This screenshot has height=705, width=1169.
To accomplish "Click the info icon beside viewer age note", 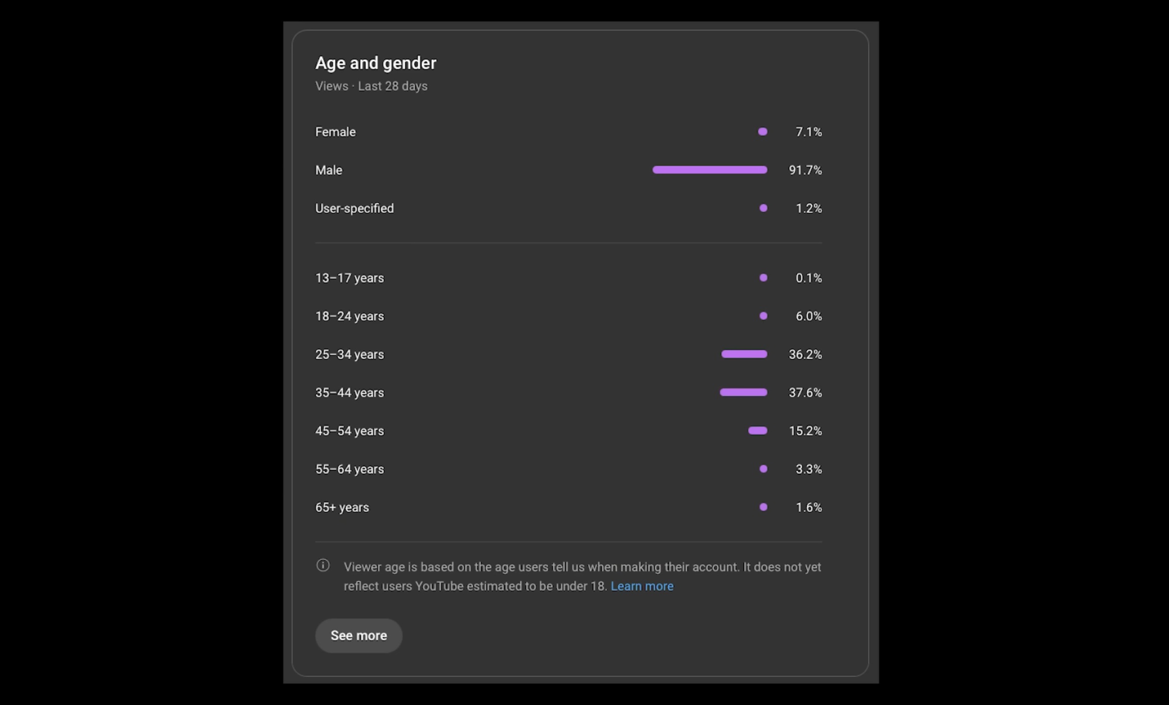I will coord(323,565).
